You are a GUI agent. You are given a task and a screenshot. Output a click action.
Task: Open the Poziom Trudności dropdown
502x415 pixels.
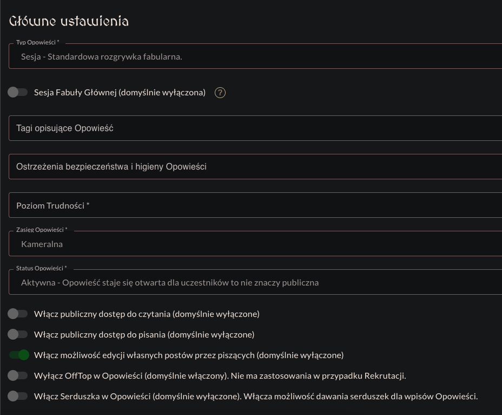[255, 205]
